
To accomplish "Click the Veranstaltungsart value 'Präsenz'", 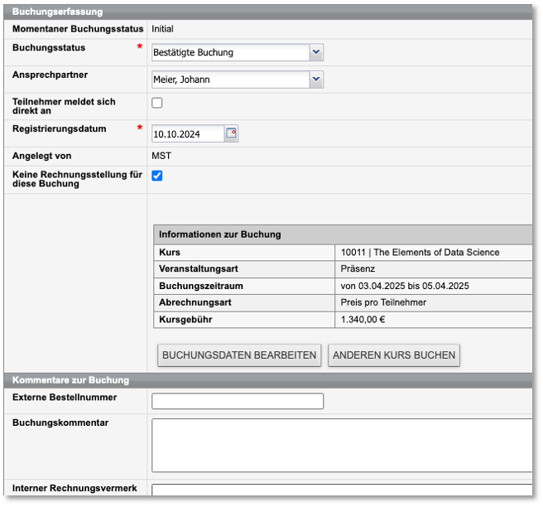I will (x=358, y=269).
